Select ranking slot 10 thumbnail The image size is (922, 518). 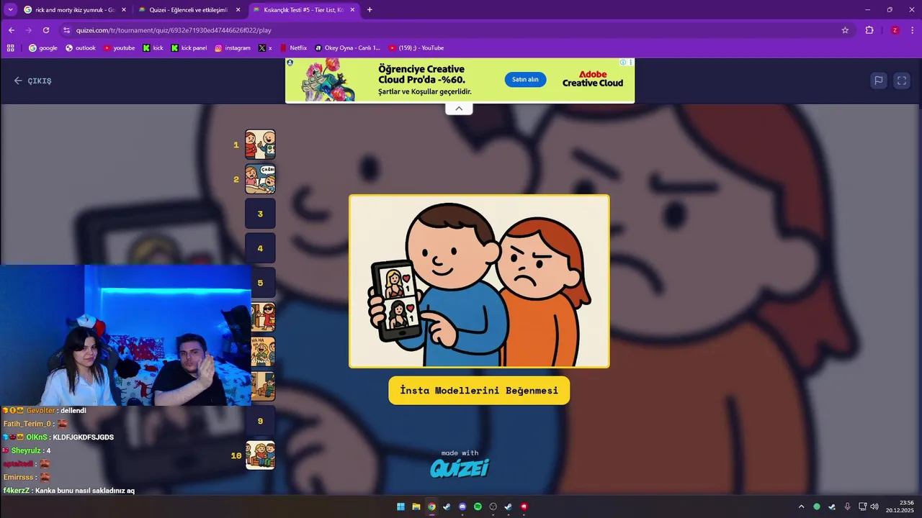(x=260, y=455)
